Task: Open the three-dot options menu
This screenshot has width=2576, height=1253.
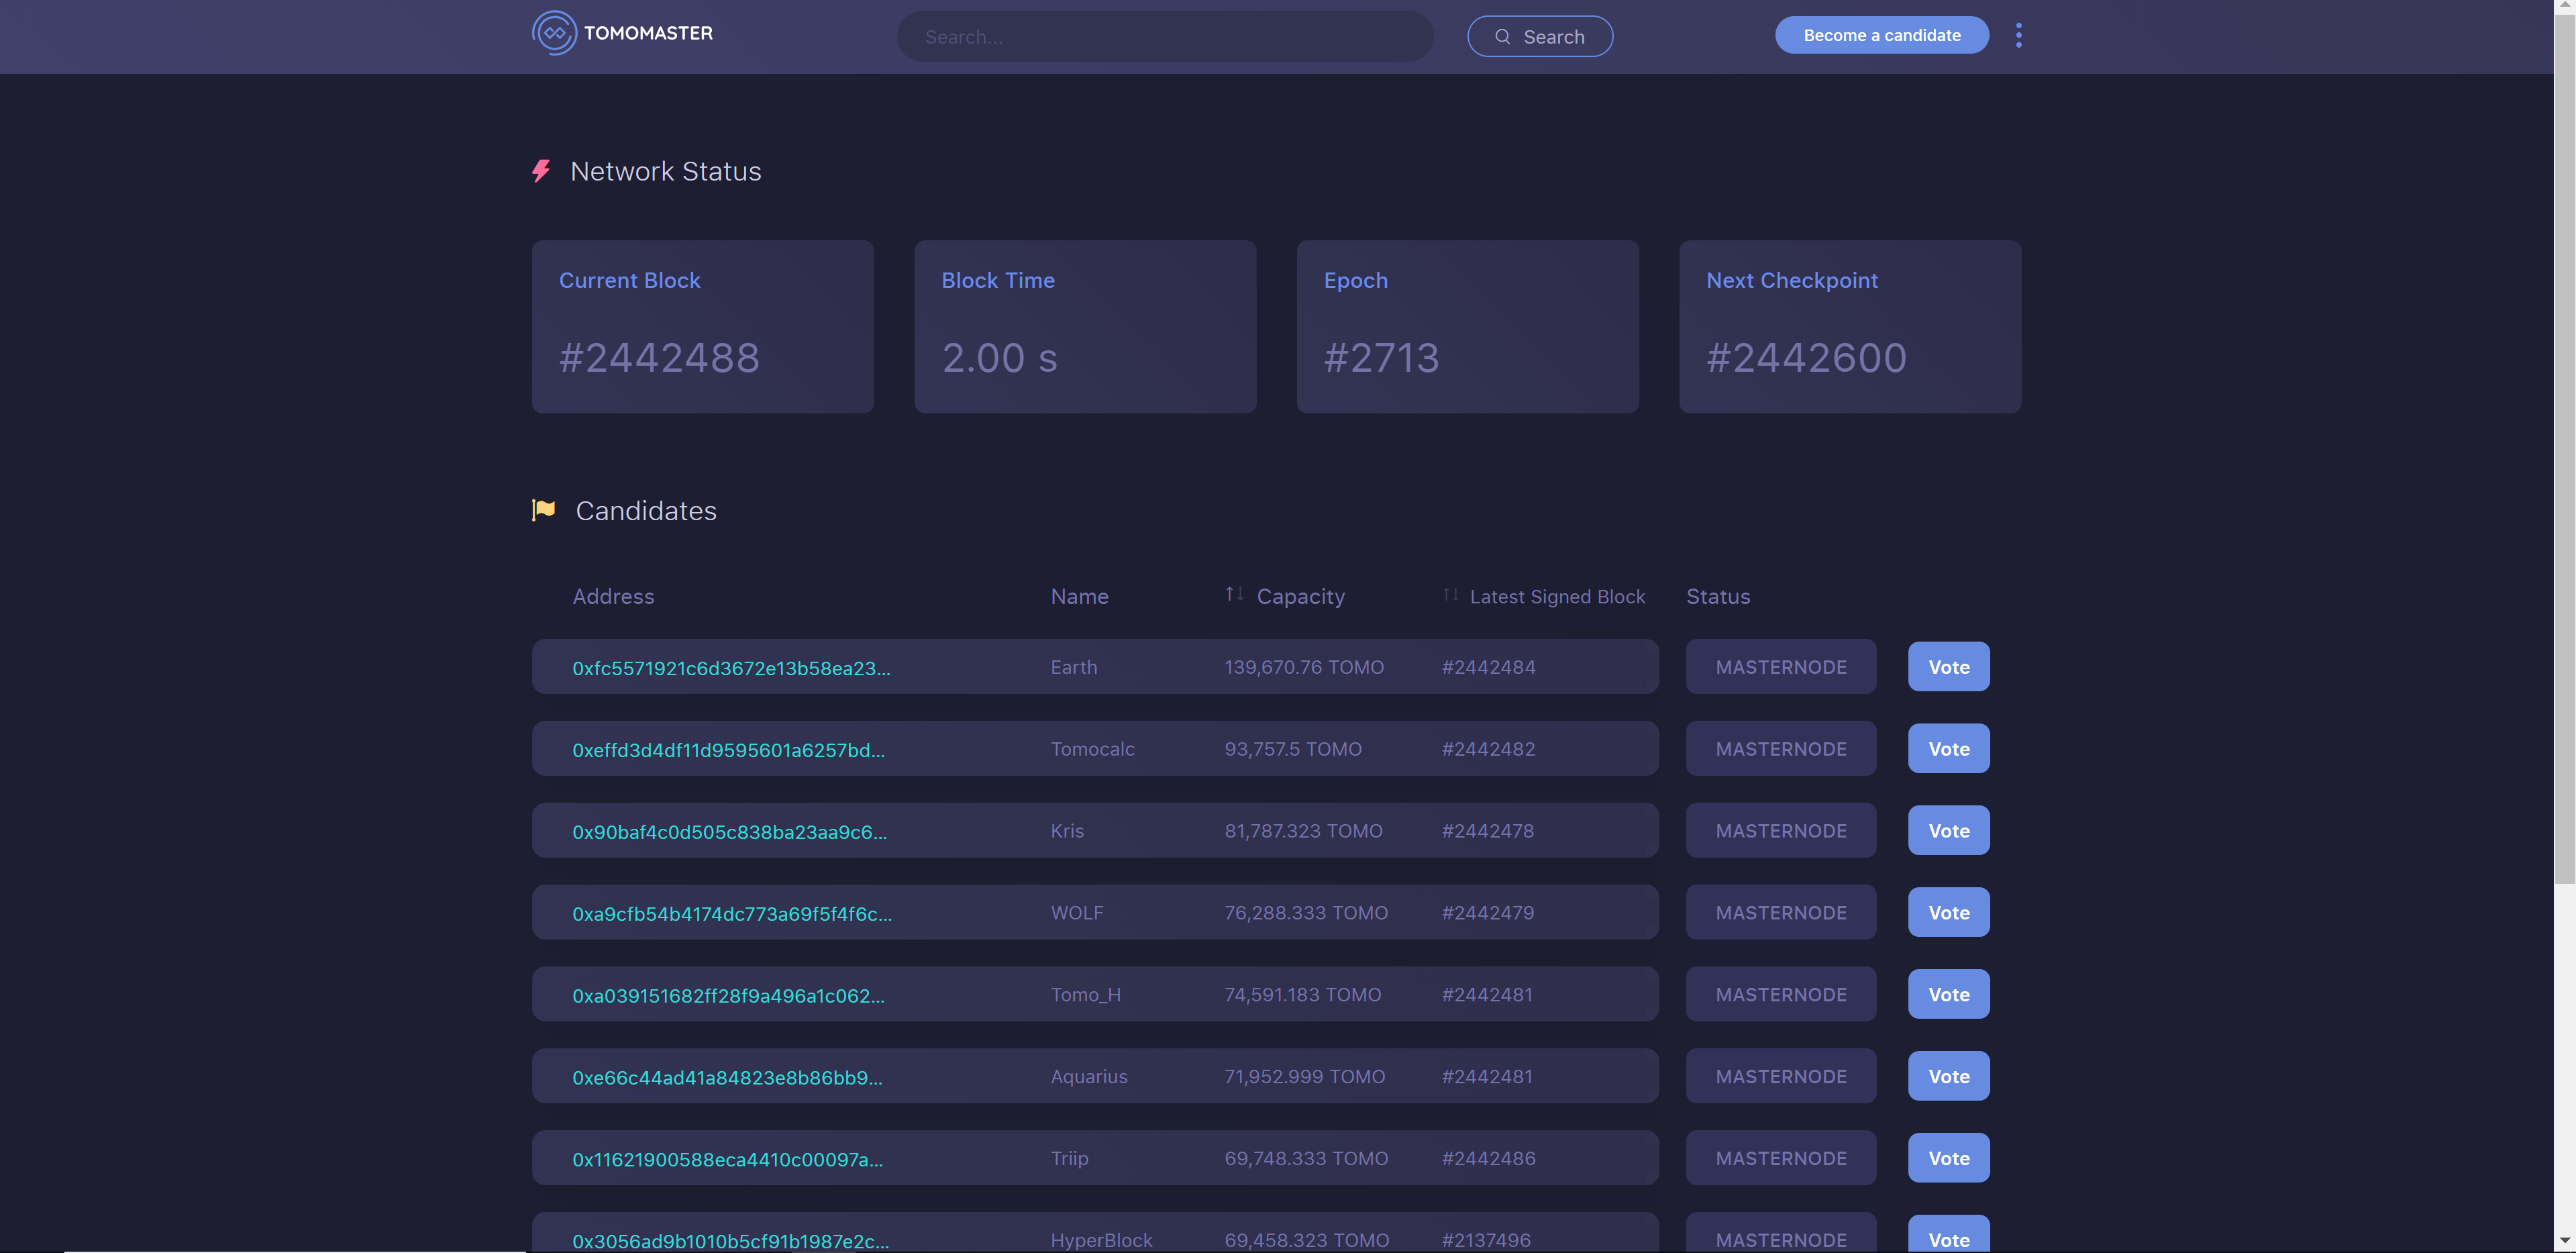Action: point(2018,36)
